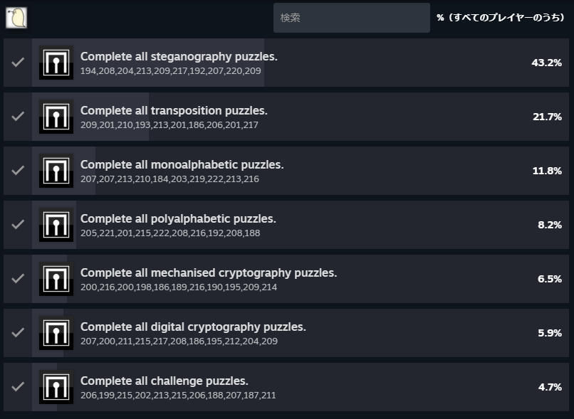Click the percent of all players column header
Viewport: 574px width, 419px height.
(x=500, y=18)
